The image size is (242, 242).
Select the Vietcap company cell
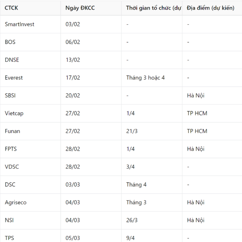click(x=30, y=113)
